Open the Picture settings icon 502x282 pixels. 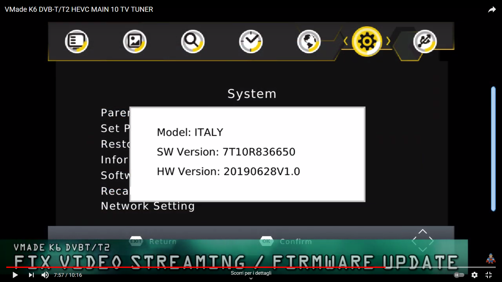coord(135,41)
